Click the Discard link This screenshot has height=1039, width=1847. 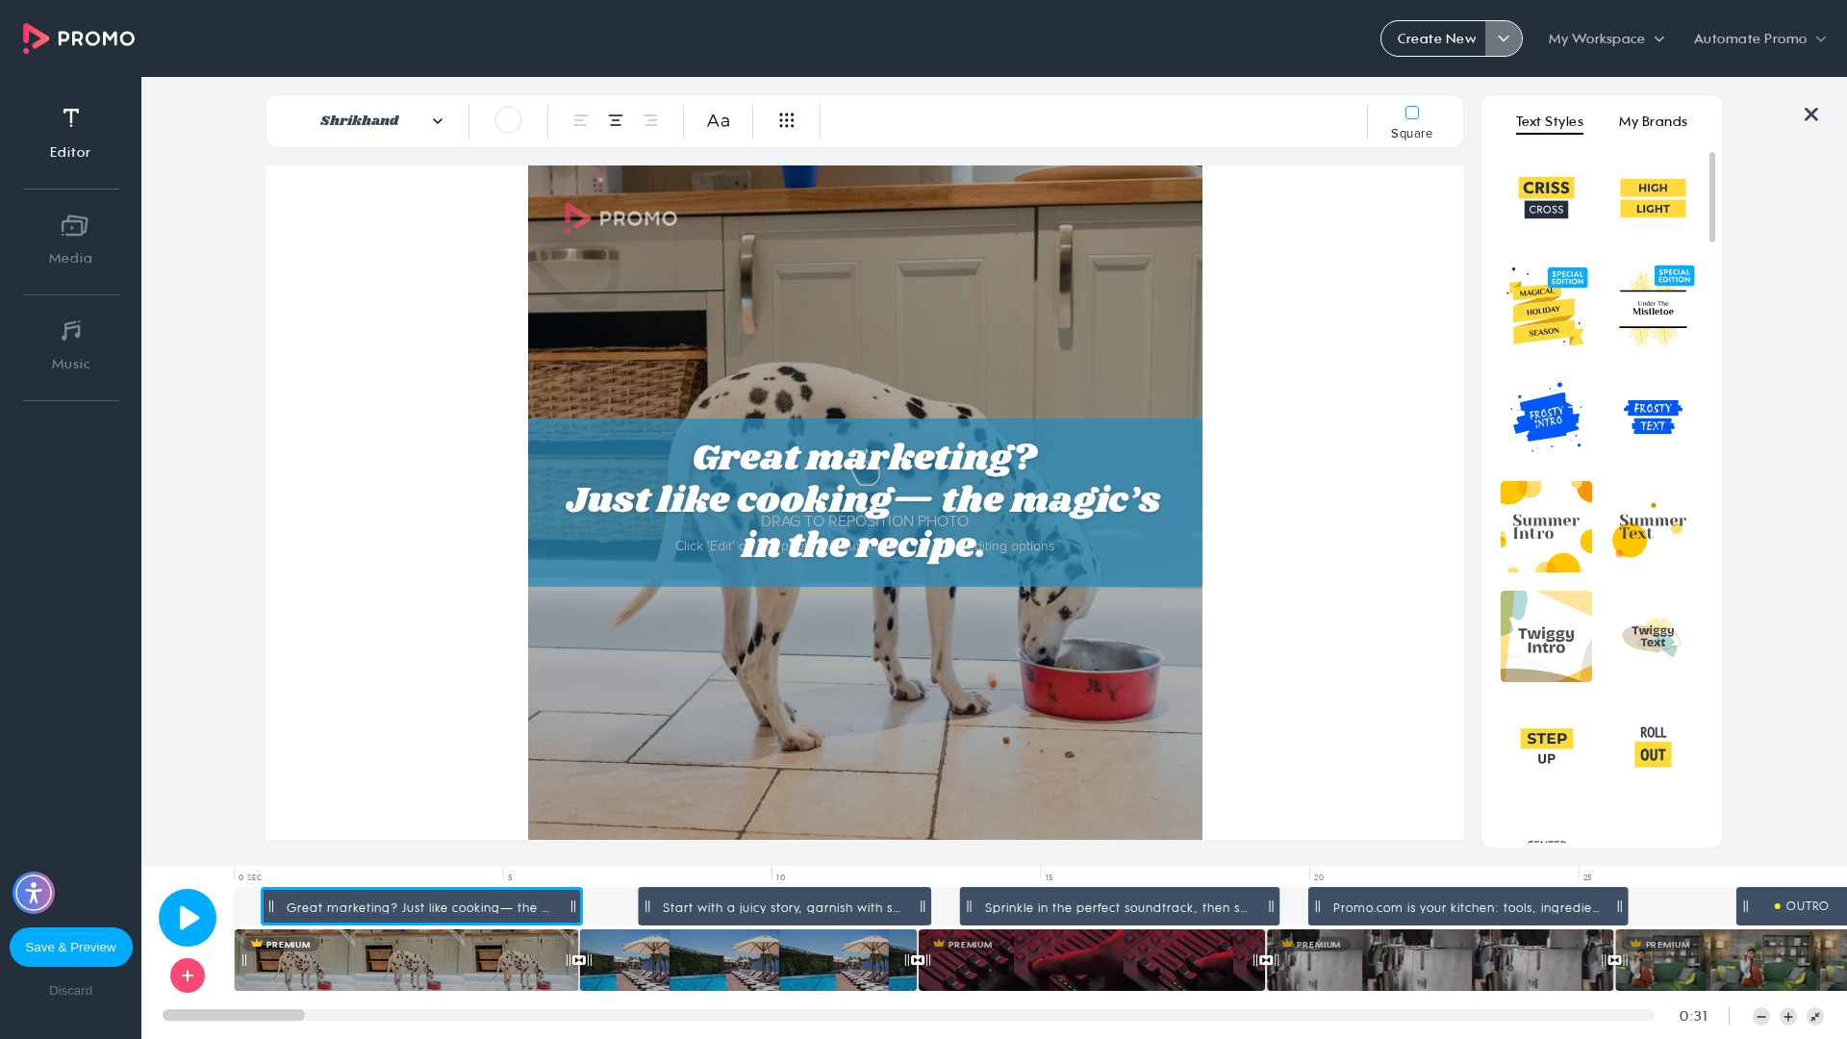click(71, 991)
